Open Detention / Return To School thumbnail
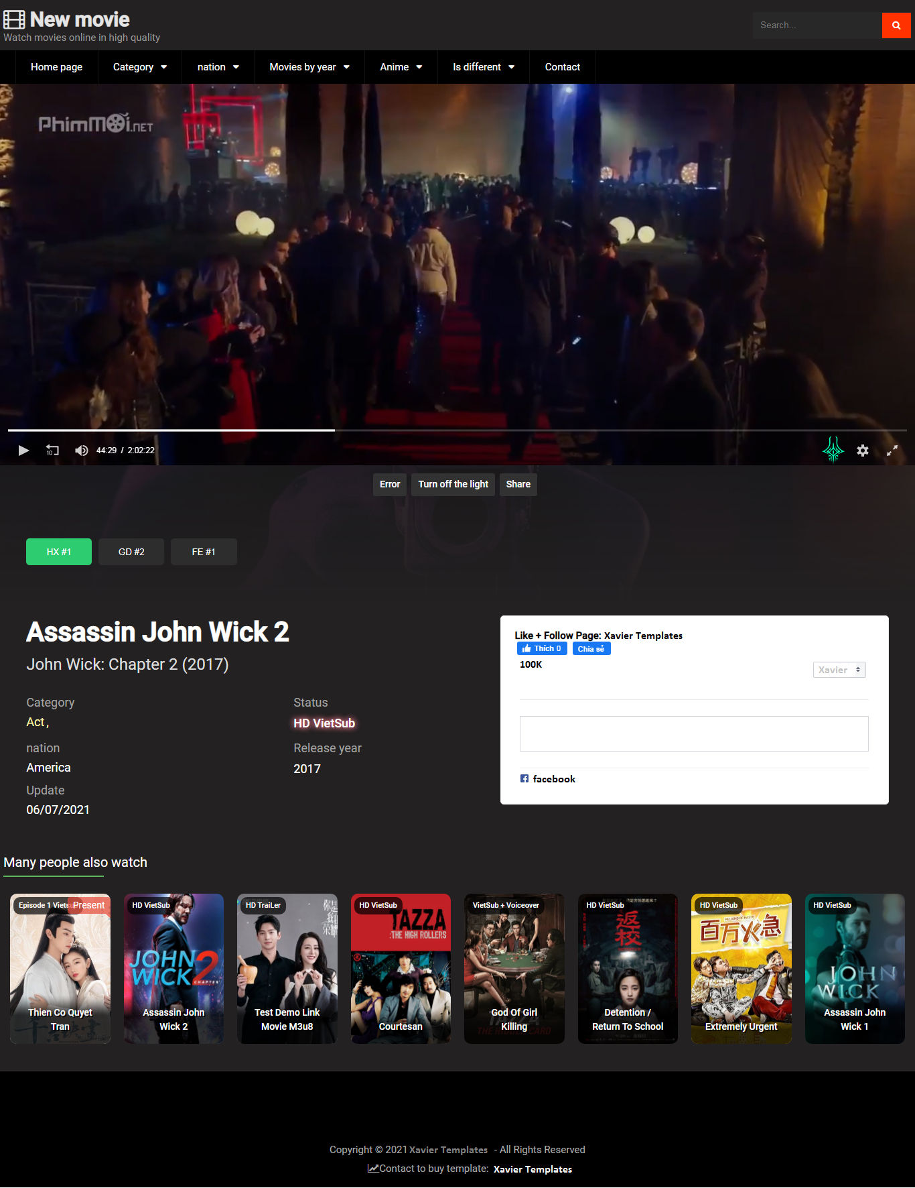 pyautogui.click(x=628, y=969)
